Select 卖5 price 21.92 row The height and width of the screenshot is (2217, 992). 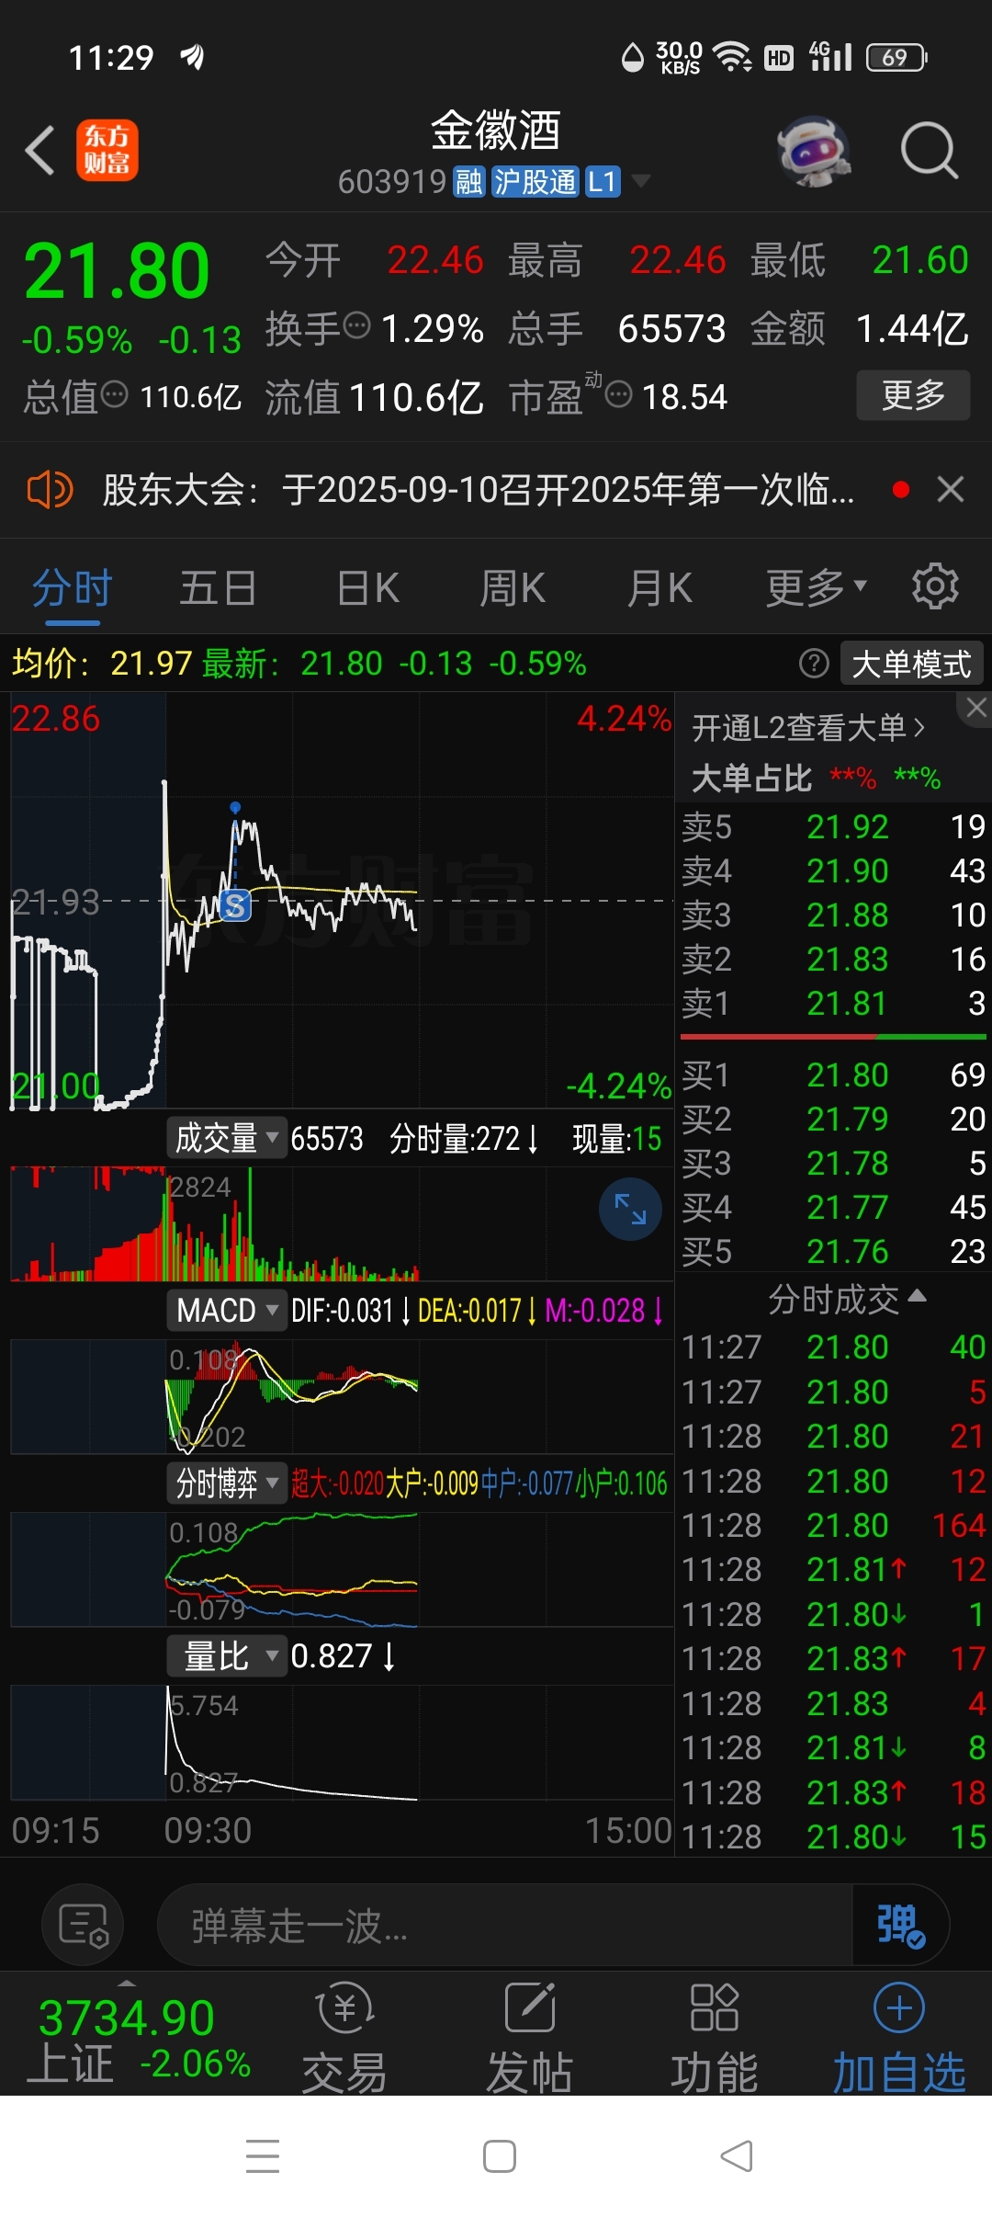coord(833,826)
